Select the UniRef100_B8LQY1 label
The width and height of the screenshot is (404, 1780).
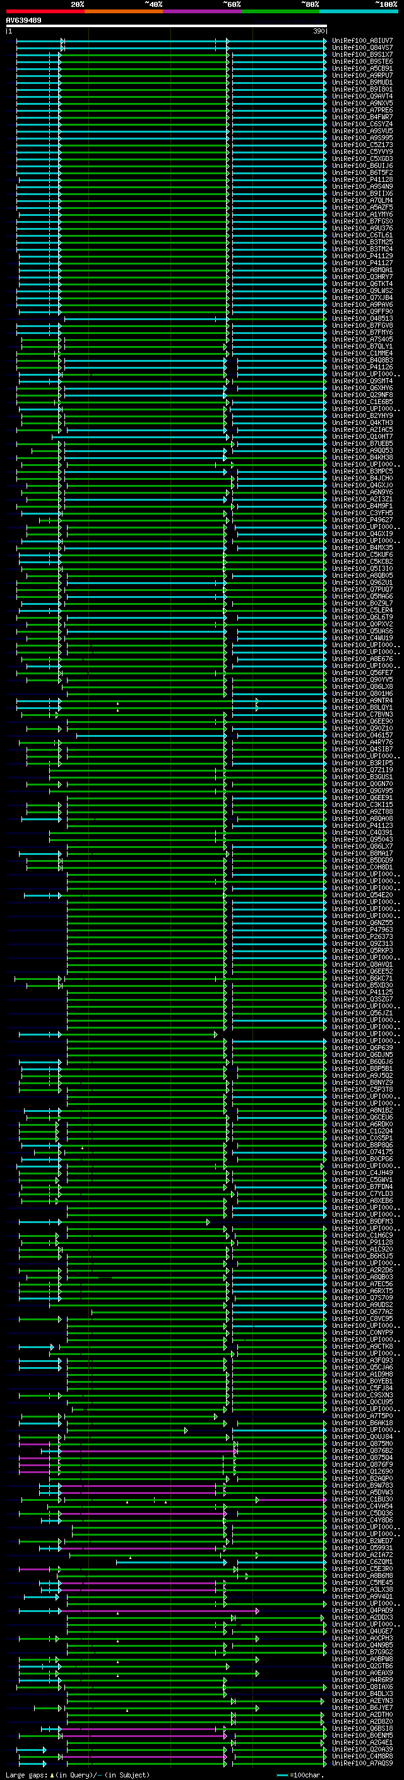click(362, 708)
